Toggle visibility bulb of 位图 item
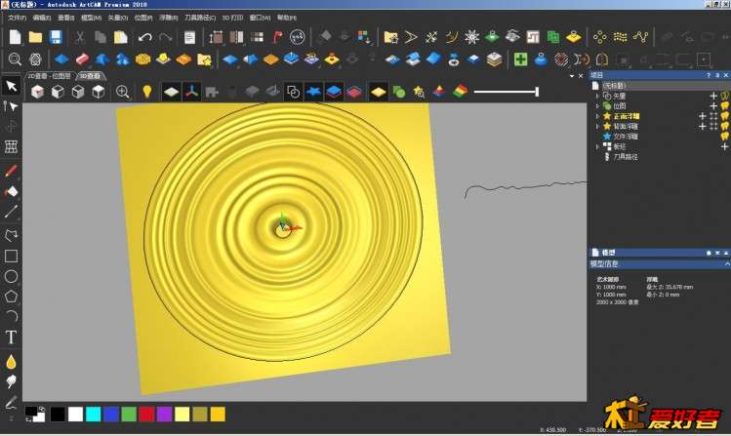The image size is (731, 436). click(x=724, y=105)
